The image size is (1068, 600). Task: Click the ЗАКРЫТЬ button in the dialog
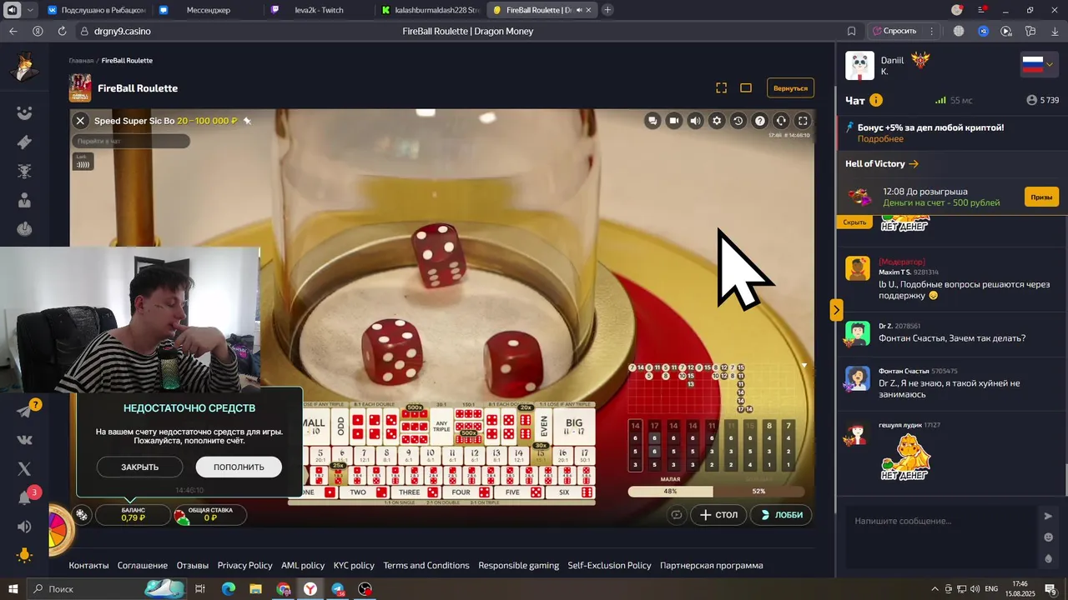(139, 467)
